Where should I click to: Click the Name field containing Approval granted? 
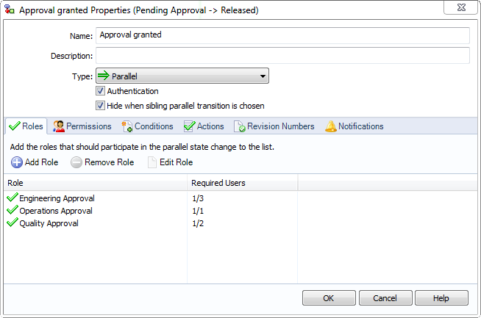coord(282,35)
